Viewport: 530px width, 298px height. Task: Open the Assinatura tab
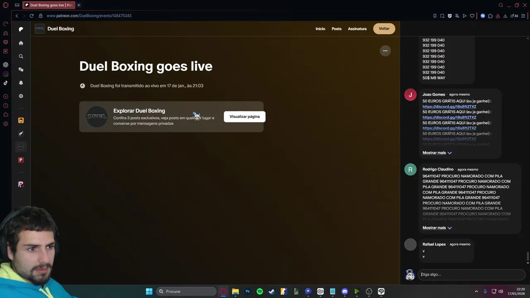[357, 29]
